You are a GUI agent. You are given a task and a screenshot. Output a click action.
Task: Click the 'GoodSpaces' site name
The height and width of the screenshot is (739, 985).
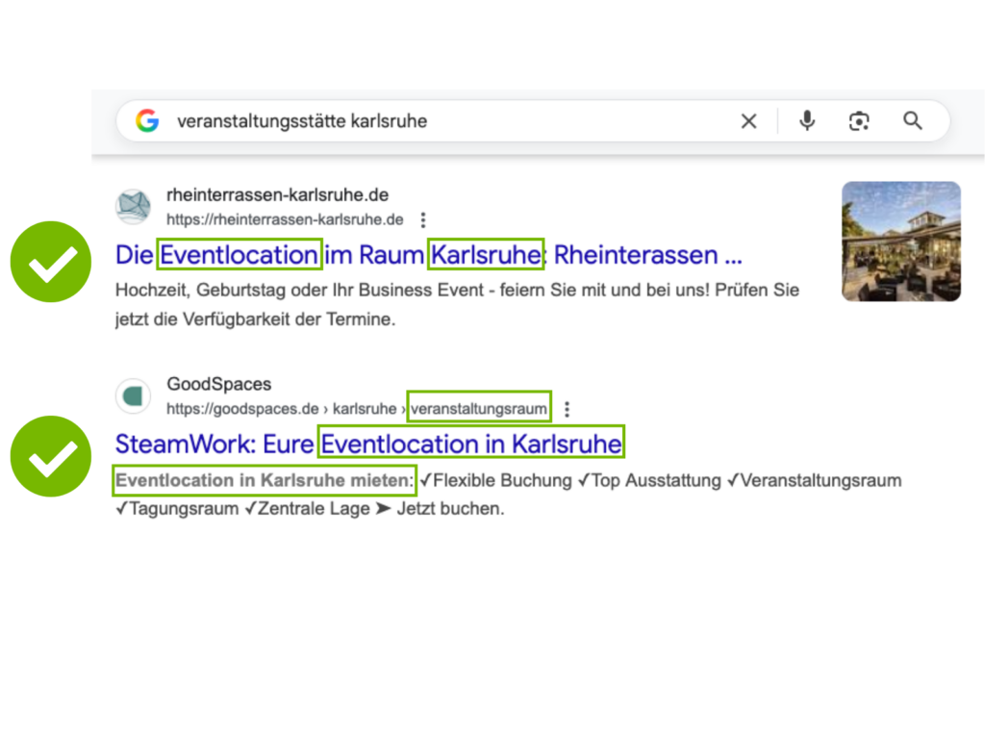pos(218,384)
